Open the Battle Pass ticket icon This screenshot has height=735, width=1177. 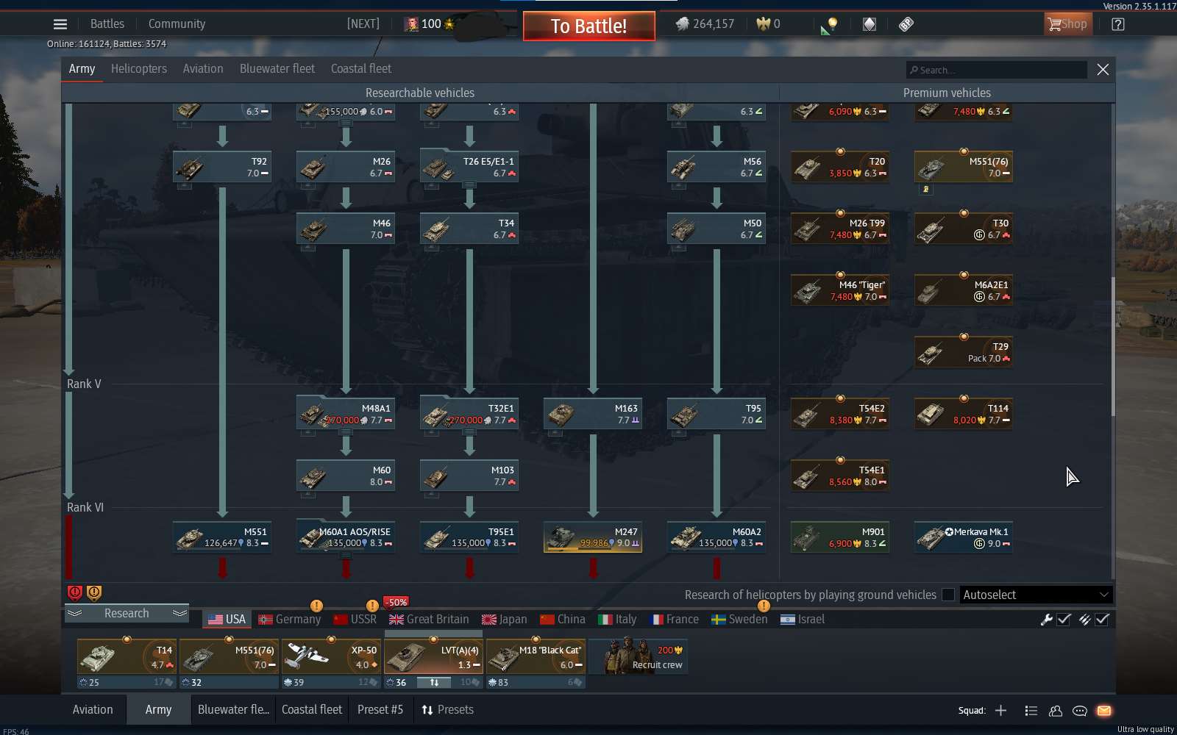[906, 24]
